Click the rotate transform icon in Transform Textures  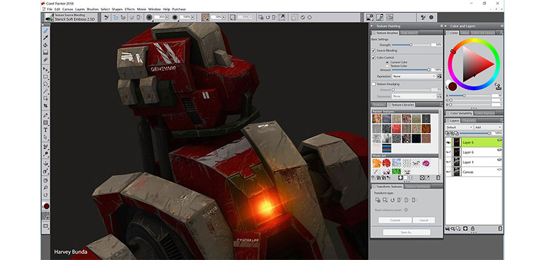(x=393, y=200)
